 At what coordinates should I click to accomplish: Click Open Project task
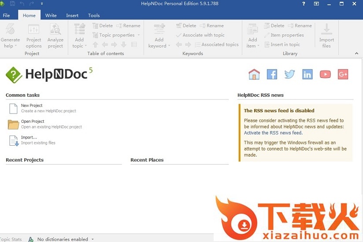click(x=45, y=124)
